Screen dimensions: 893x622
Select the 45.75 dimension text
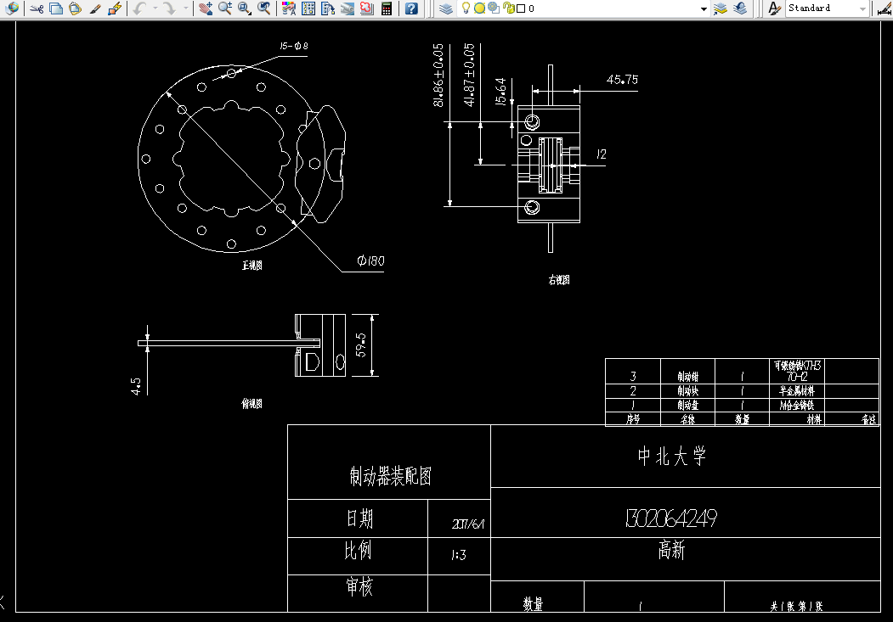(623, 80)
